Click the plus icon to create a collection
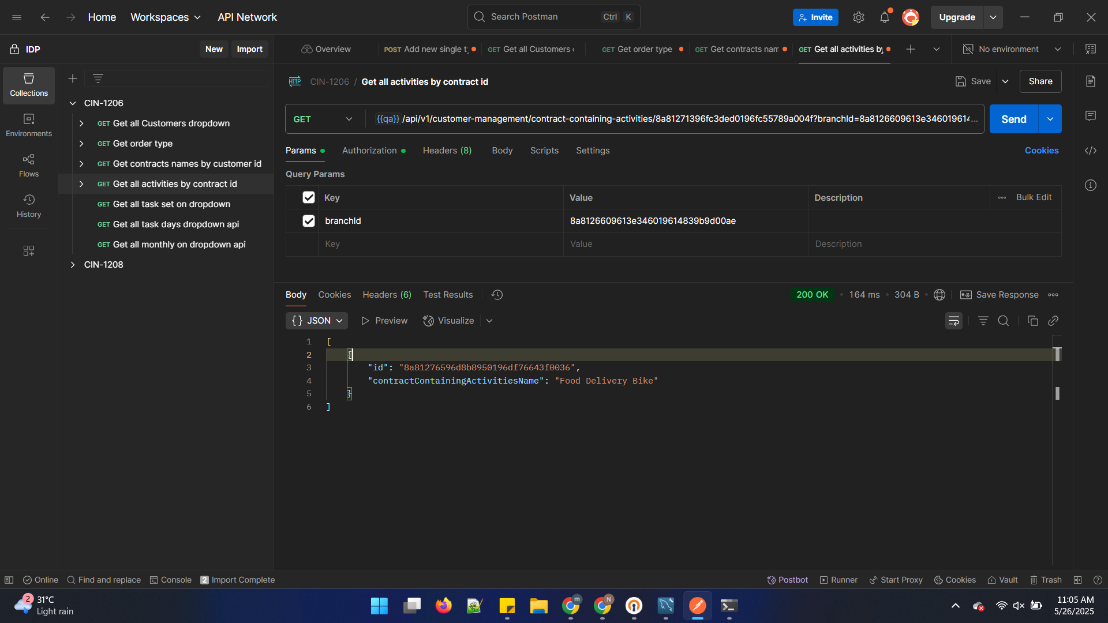The height and width of the screenshot is (623, 1108). 73,78
